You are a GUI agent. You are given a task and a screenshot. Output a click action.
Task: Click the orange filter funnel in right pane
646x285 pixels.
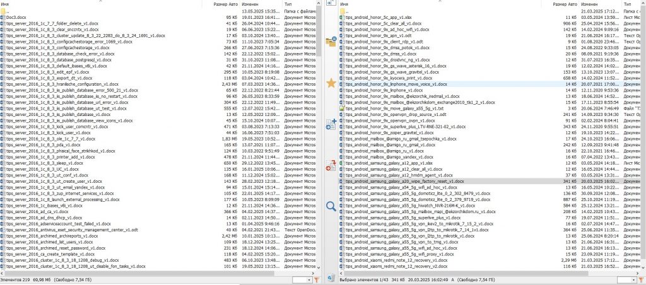click(642, 280)
